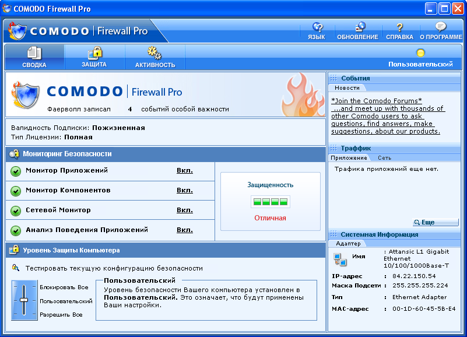Viewport: 467px width, 337px height.
Task: Open the Join the Comodo Forums news link
Action: [x=388, y=116]
